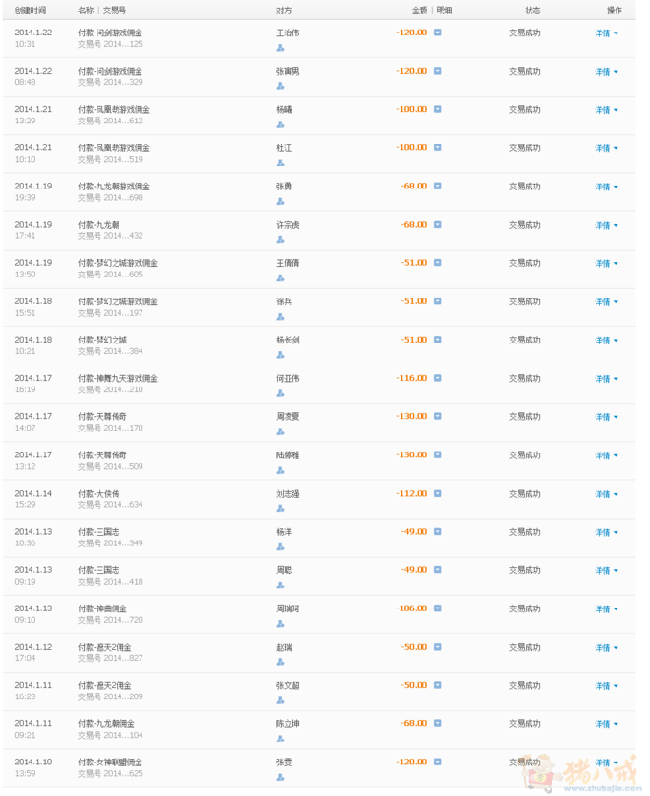Open amount detail icon for 2014.1.22 10:31 row
The width and height of the screenshot is (650, 796).
pos(438,33)
